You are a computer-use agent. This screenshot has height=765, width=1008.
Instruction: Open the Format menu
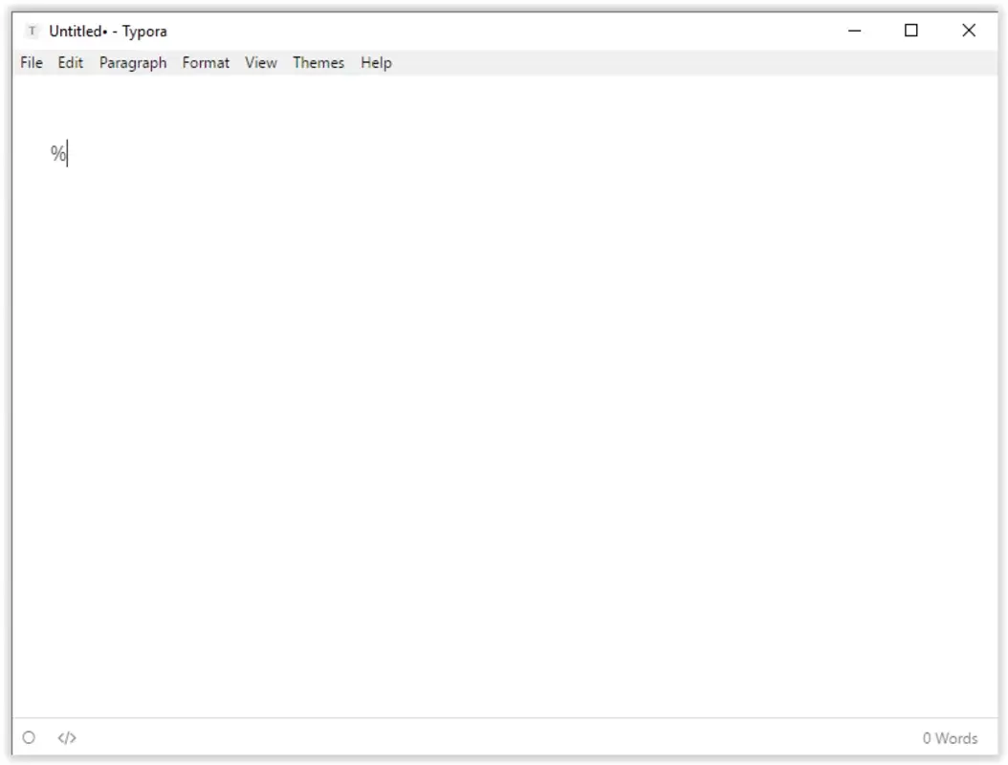pyautogui.click(x=207, y=62)
